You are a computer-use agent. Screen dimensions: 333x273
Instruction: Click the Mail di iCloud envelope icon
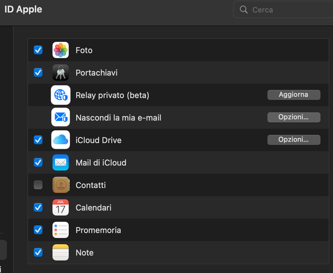point(61,162)
